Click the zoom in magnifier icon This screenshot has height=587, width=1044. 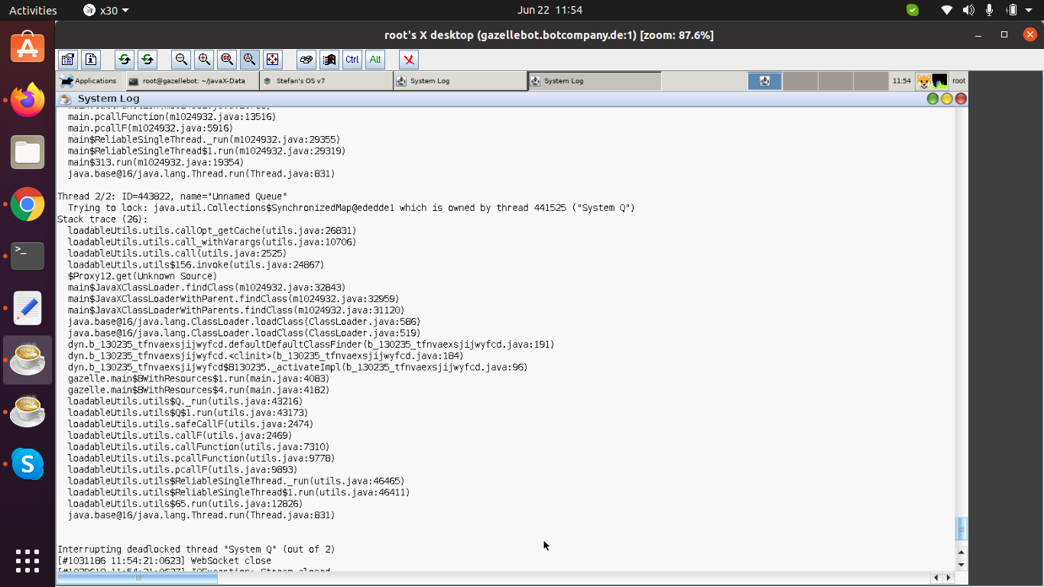[x=204, y=60]
